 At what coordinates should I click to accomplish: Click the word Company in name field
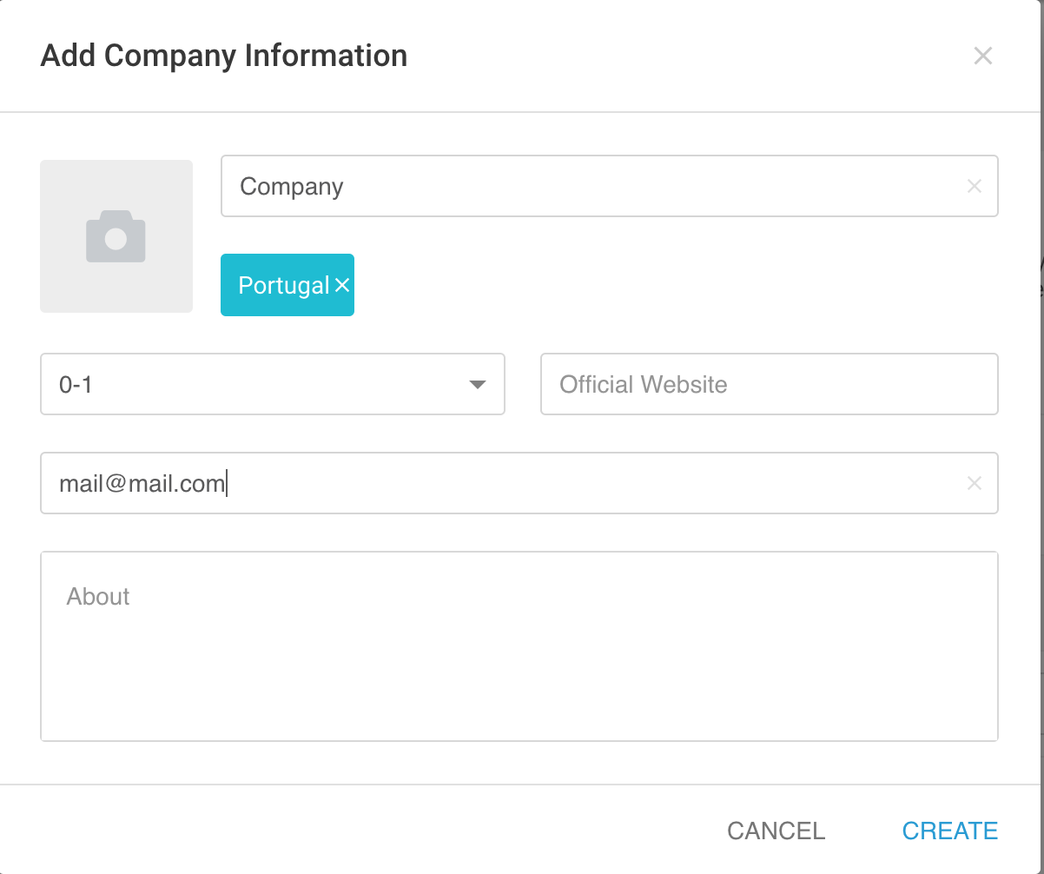292,187
